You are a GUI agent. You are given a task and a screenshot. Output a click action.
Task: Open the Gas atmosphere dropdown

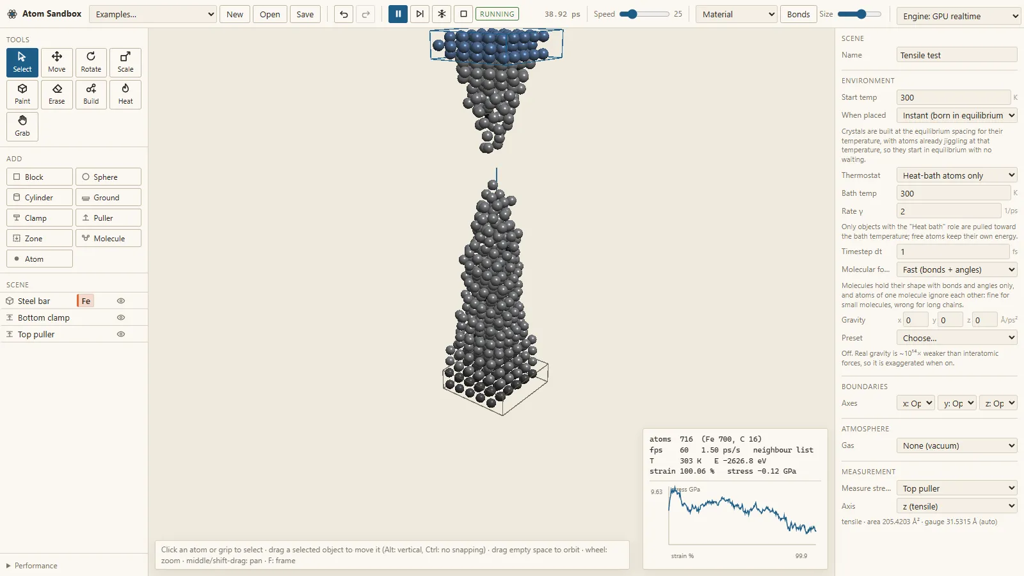coord(957,445)
